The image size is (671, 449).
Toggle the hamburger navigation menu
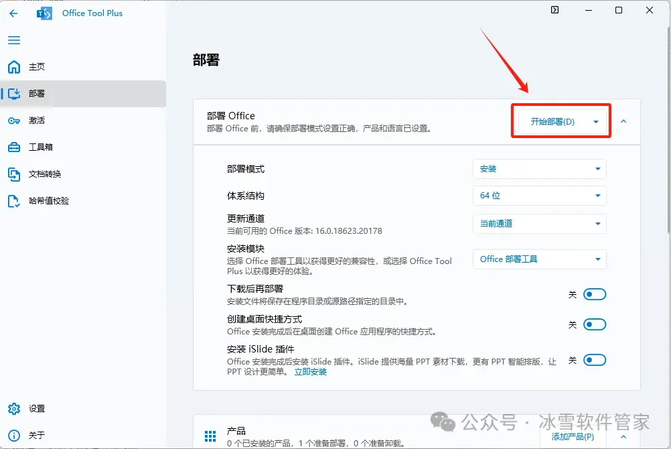(x=14, y=40)
